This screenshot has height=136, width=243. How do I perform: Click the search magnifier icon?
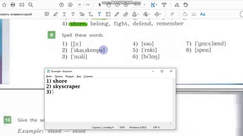pos(31,5)
